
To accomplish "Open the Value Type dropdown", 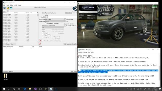I will [54, 21].
